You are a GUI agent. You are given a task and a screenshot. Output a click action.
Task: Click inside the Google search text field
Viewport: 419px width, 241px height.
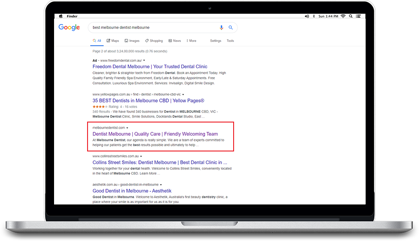tap(152, 28)
